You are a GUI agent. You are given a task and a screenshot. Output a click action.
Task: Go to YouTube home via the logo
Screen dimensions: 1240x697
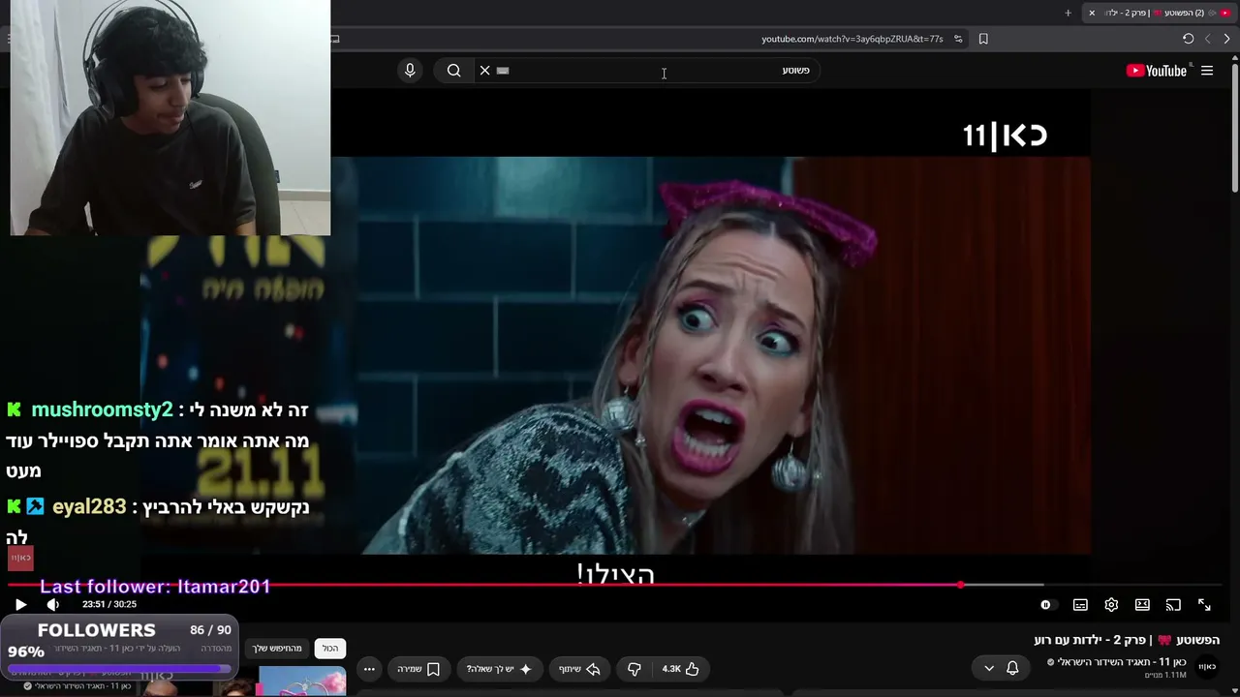(1157, 71)
